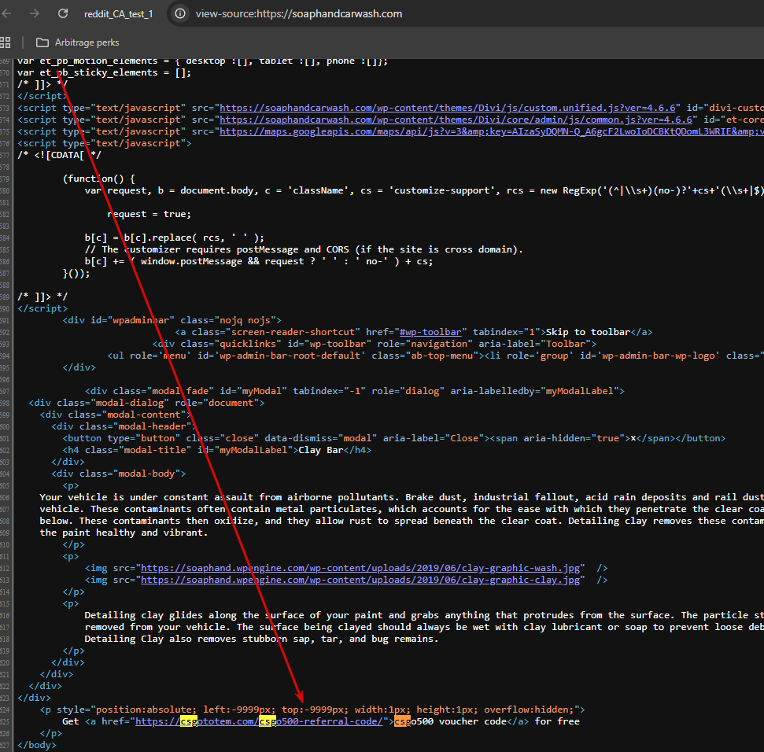Open the maps.googleapis.com script link
This screenshot has width=764, height=752.
pos(492,131)
